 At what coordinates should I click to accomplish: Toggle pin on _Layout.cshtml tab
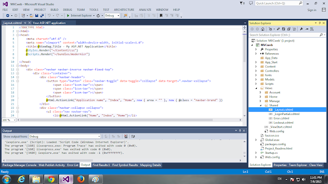click(25, 23)
